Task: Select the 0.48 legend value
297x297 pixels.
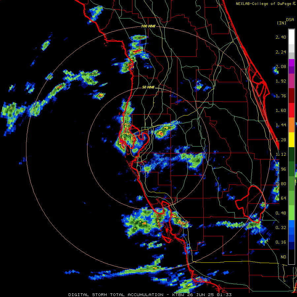Action: 281,213
